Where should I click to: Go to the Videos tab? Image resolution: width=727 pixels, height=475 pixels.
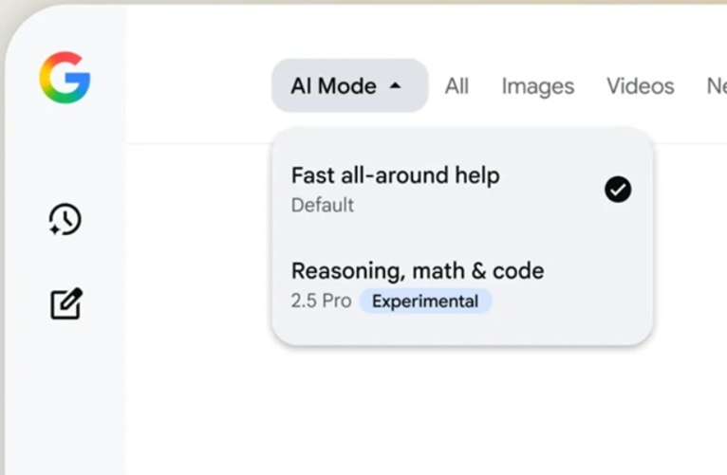[x=640, y=86]
